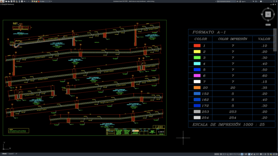278x156 pixels.
Task: Click the ESCALA DE IMPRESIÓN 1000 : 25 text
Action: [228, 124]
